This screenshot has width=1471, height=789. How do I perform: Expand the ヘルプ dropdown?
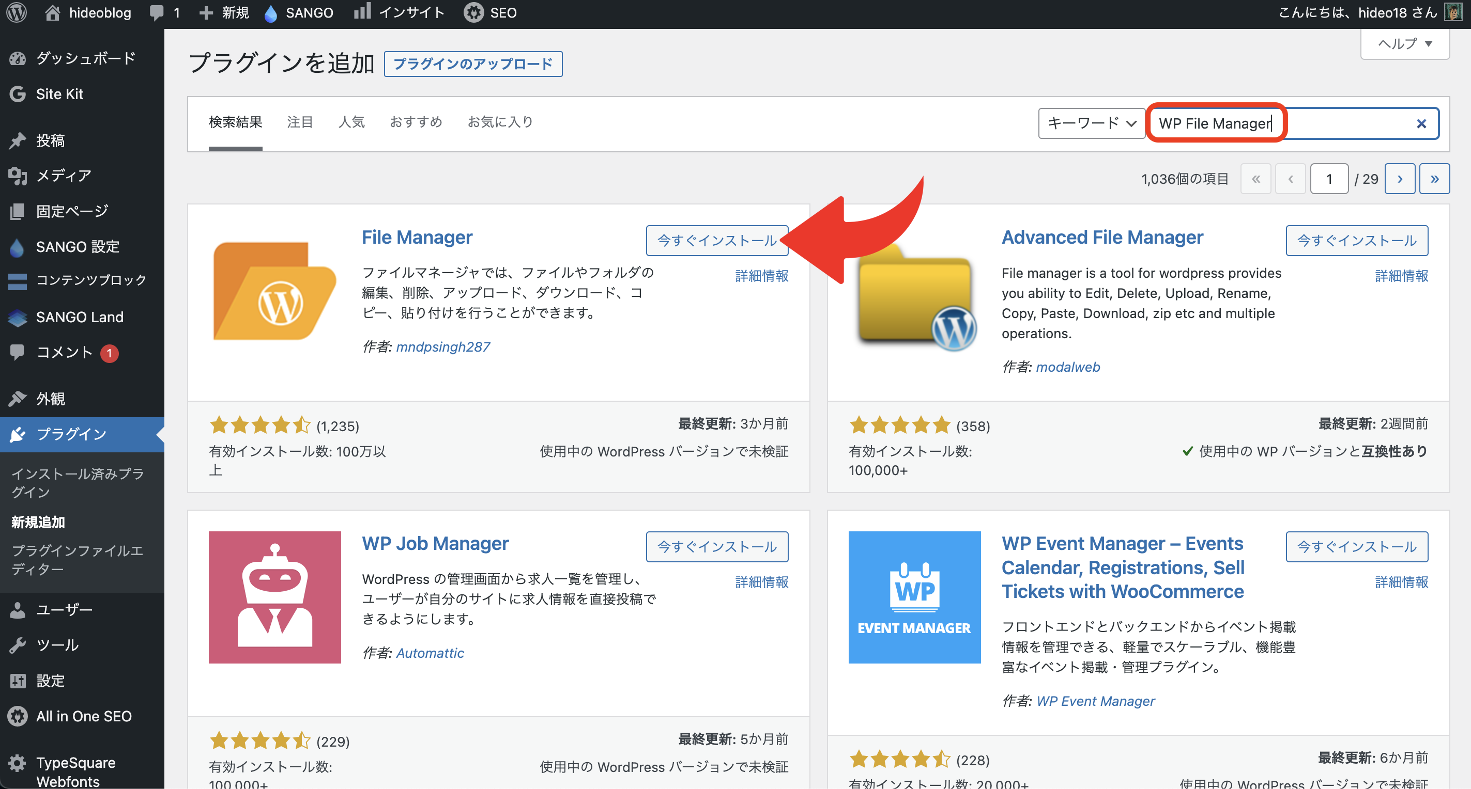coord(1405,43)
